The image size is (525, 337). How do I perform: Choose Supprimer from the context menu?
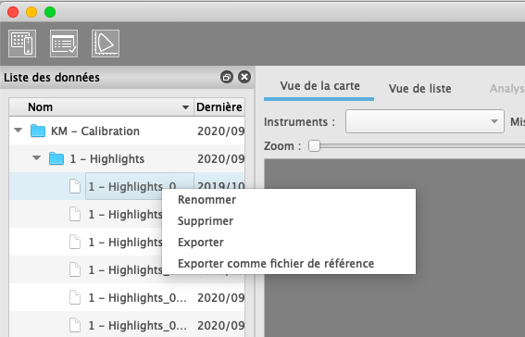[206, 221]
